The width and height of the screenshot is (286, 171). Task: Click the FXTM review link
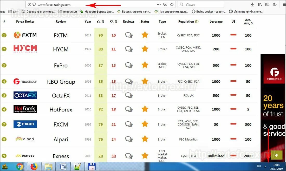tap(61, 35)
